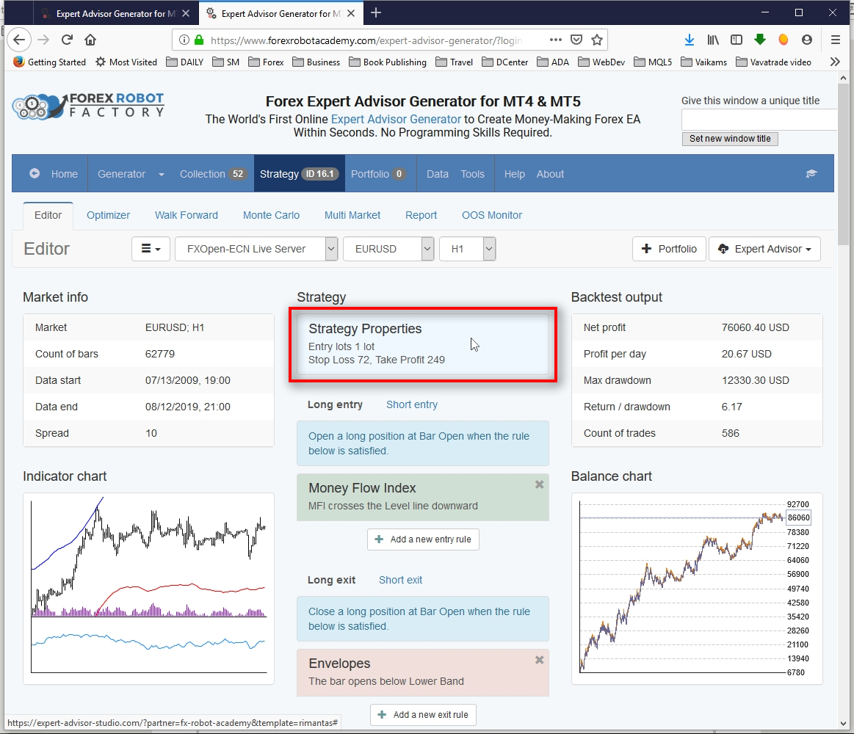Viewport: 854px width, 734px height.
Task: Click the graduation cap icon in navbar
Action: point(811,174)
